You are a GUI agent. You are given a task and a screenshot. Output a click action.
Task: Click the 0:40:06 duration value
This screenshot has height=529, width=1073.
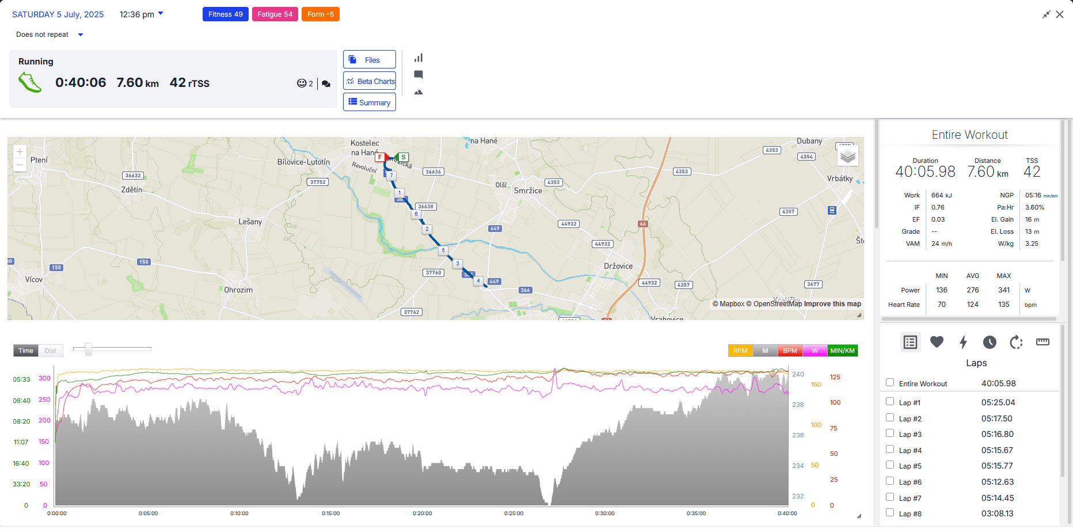[81, 83]
